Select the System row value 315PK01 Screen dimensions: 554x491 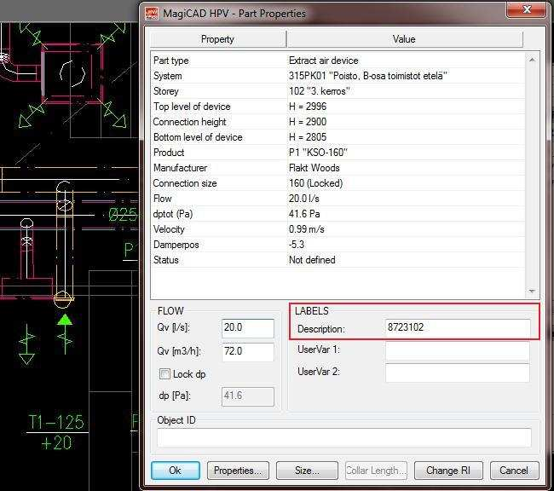[x=368, y=76]
